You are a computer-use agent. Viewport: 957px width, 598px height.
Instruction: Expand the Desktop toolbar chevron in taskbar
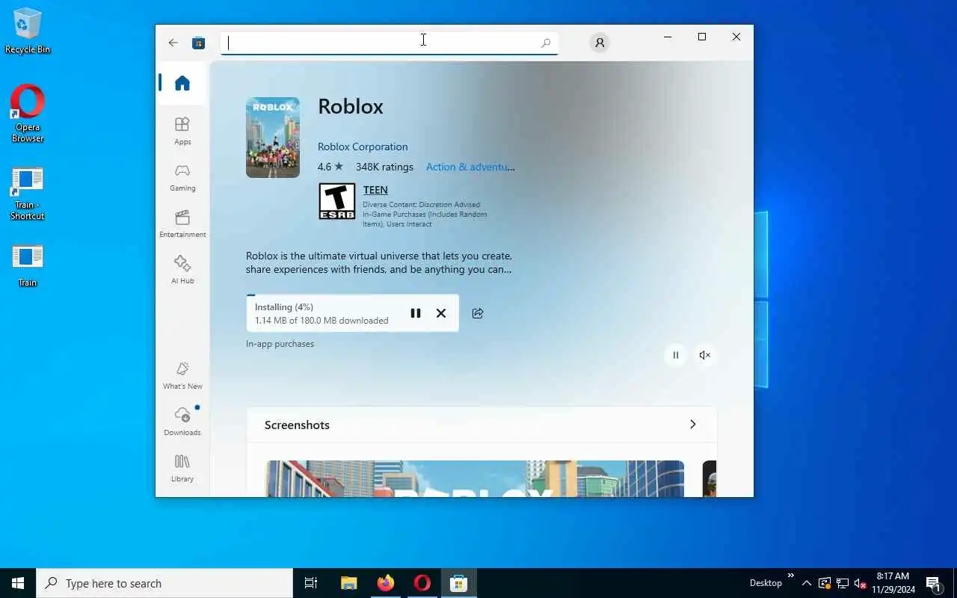(791, 576)
